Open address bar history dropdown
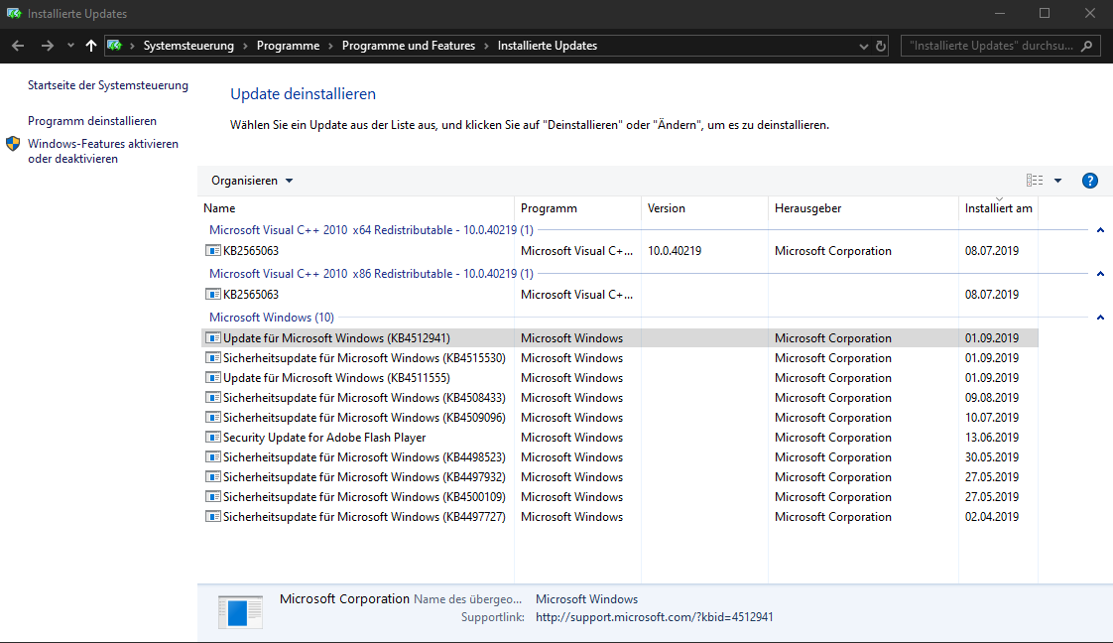1113x643 pixels. point(863,46)
